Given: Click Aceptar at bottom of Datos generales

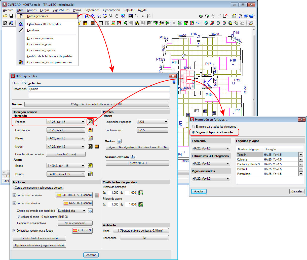Looking at the screenshot, I should 91,255.
